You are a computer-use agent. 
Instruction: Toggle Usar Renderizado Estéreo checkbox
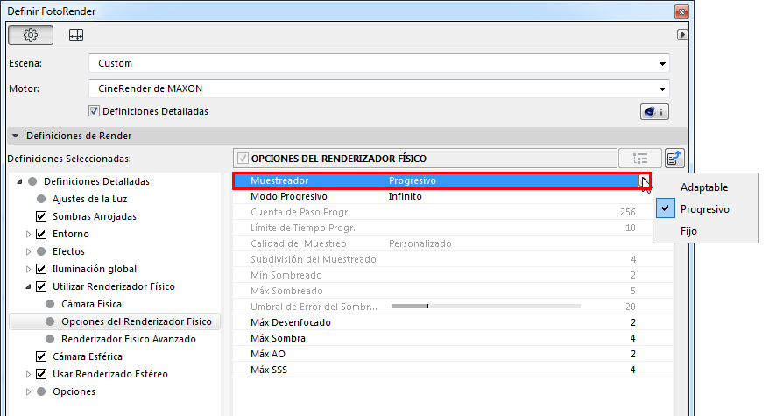41,374
